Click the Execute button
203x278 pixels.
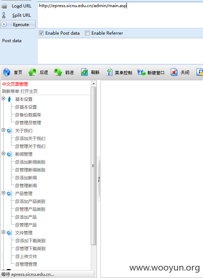(x=18, y=24)
